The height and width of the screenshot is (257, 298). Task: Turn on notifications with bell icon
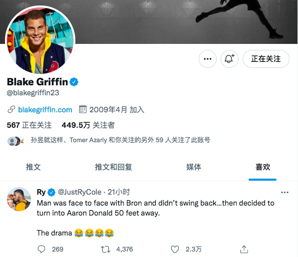(x=230, y=59)
